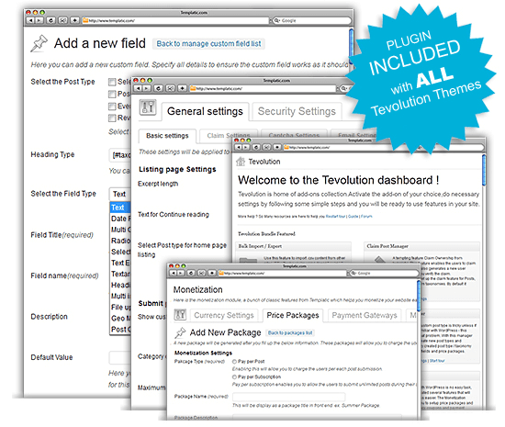Click the pushpin icon beside Add a new field heading
The height and width of the screenshot is (427, 505).
pyautogui.click(x=39, y=43)
